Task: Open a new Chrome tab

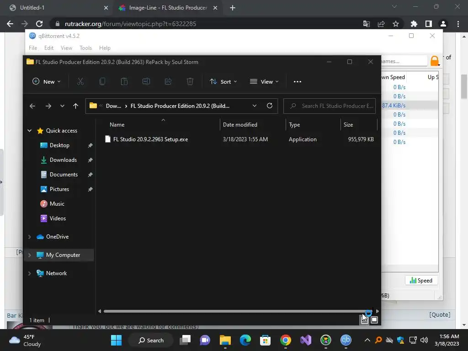Action: 233,8
